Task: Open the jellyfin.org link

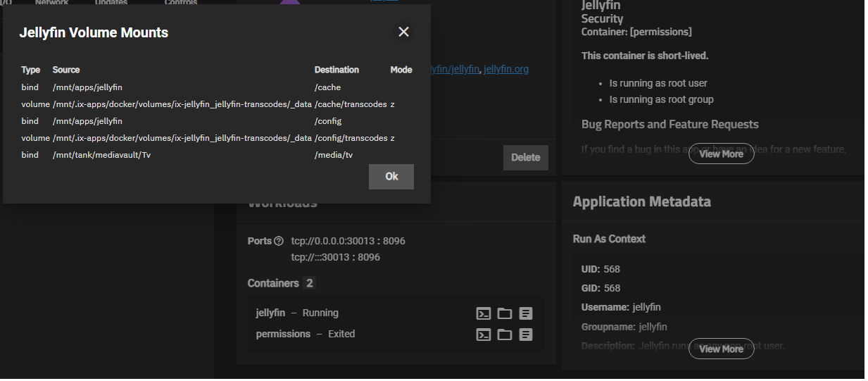Action: click(x=505, y=69)
